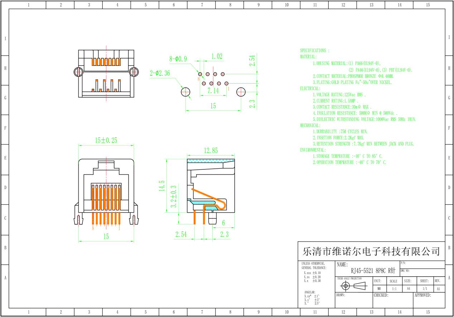Select the 15±0.25 width dimension
This screenshot has width=454, height=317.
click(x=106, y=140)
